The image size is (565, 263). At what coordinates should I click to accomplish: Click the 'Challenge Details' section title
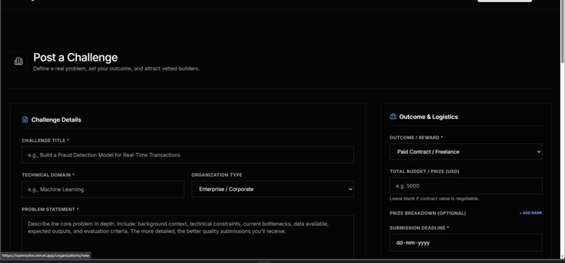tap(56, 120)
